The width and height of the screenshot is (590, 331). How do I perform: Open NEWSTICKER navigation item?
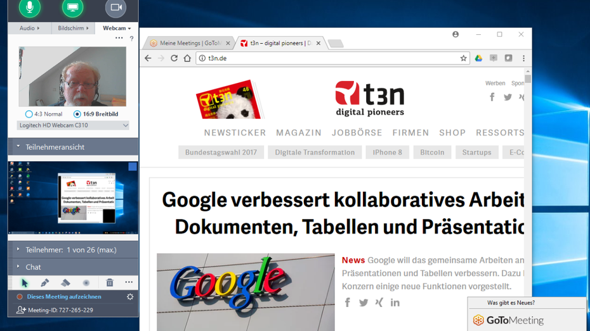click(235, 133)
